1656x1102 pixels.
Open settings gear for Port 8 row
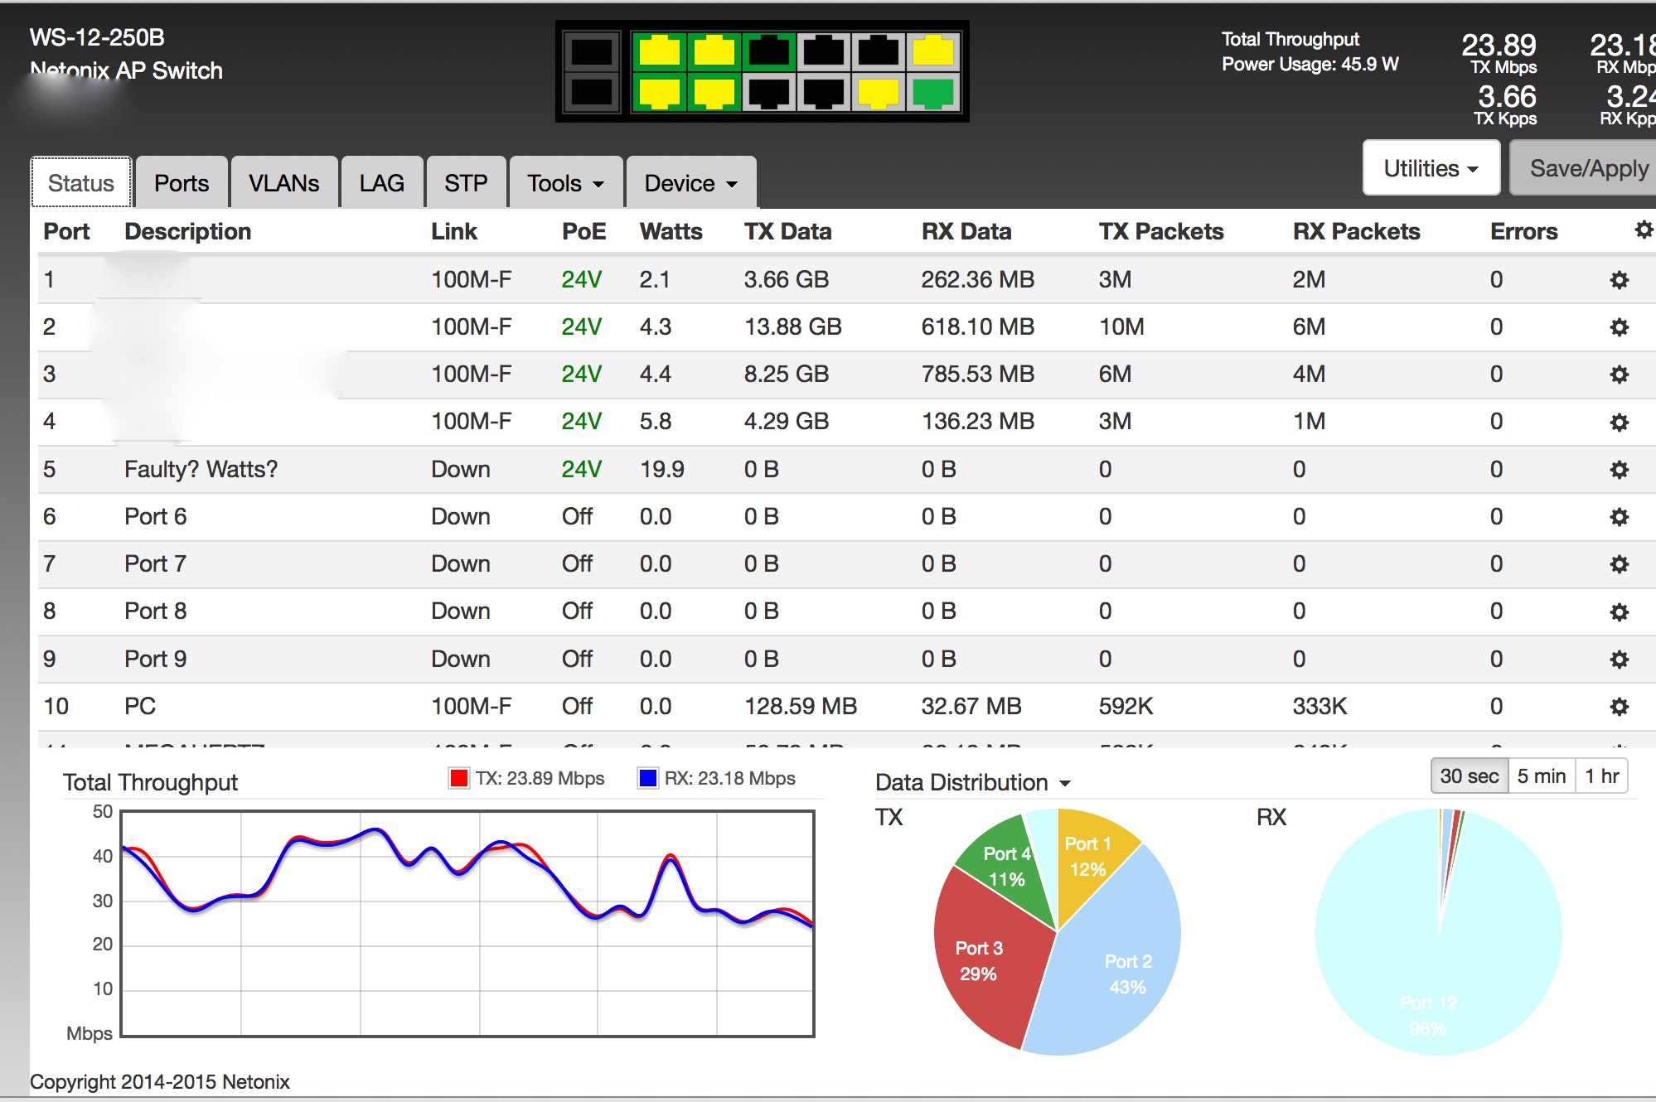(1620, 612)
